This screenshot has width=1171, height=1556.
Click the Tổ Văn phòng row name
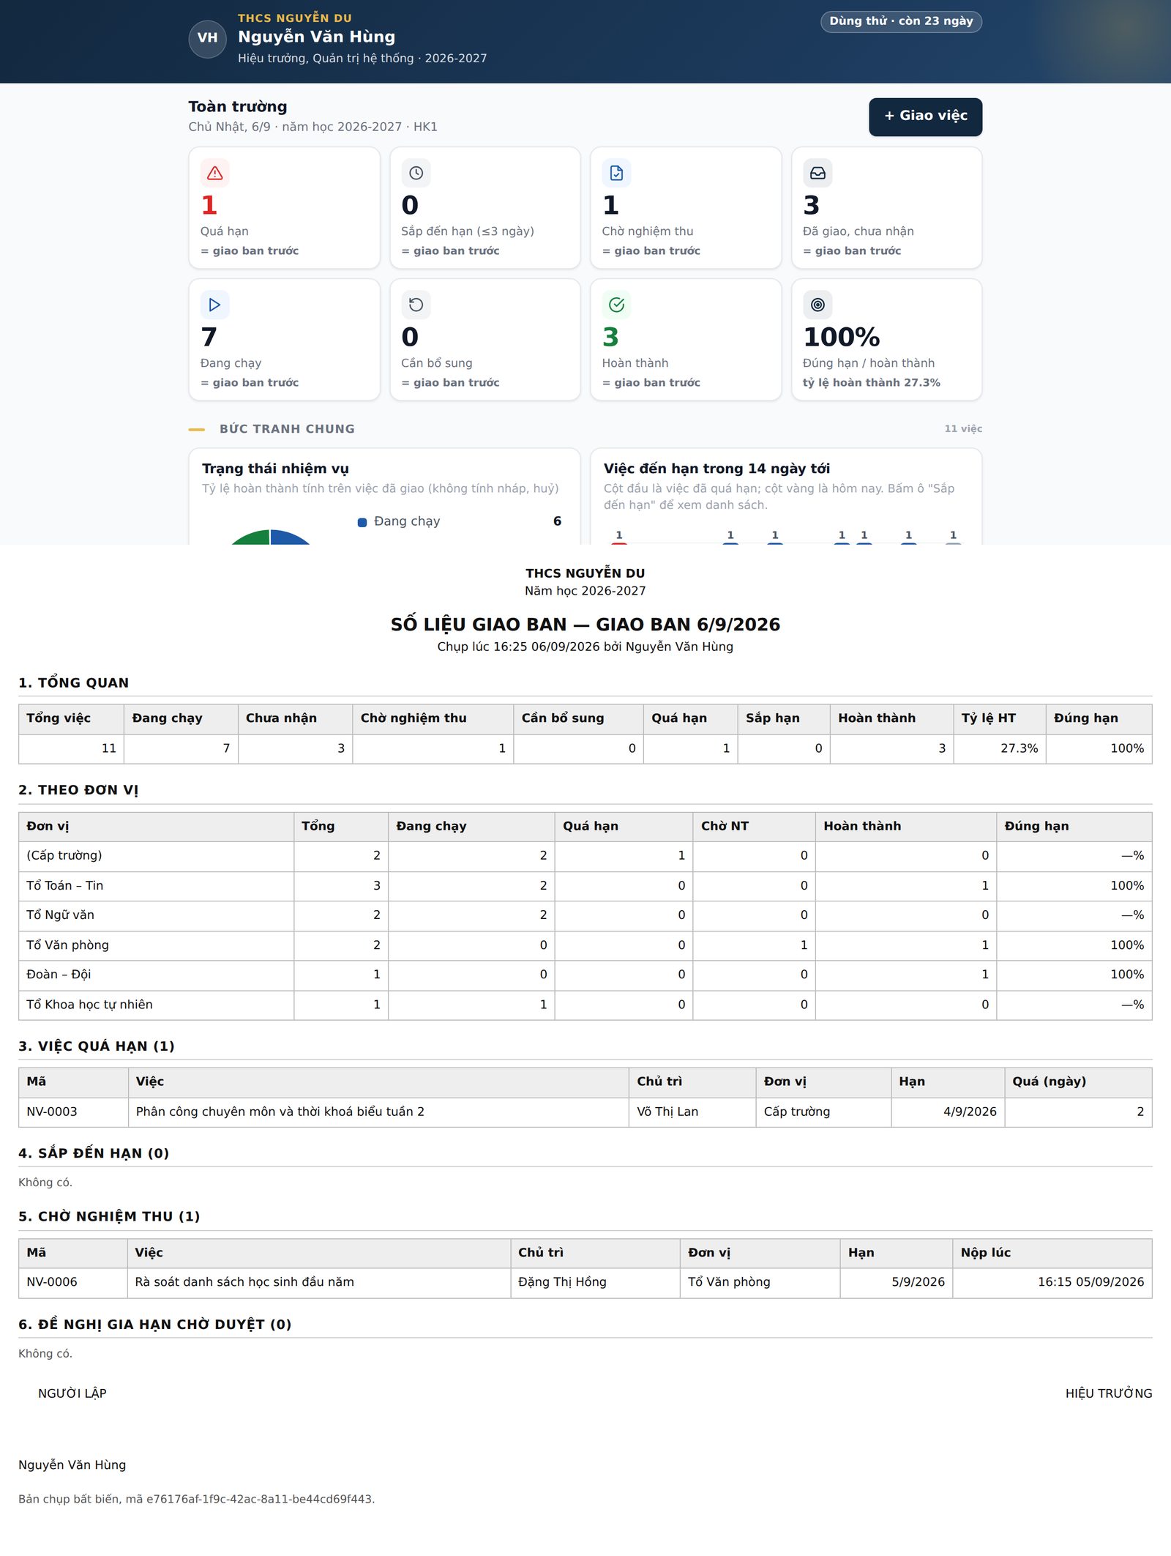[x=68, y=945]
